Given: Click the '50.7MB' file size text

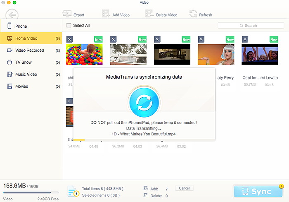Looking at the screenshot, I should pos(250,84).
